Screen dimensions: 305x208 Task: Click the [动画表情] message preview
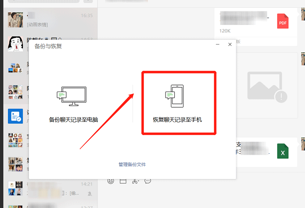[38, 24]
